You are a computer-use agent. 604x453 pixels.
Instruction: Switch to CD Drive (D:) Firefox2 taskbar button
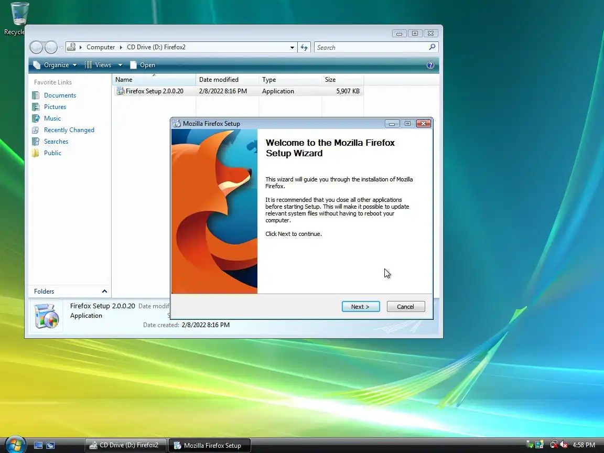tap(126, 445)
